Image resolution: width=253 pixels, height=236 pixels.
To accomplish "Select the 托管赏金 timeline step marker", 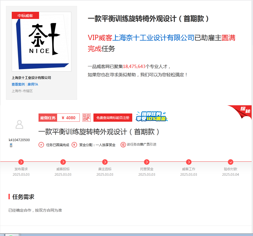I will (147, 162).
